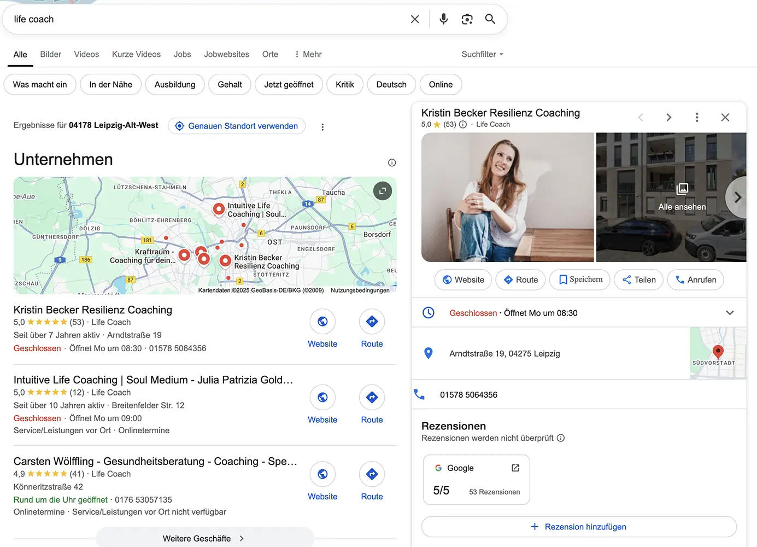This screenshot has height=547, width=757.
Task: Click the life coach search input field
Action: pos(208,19)
